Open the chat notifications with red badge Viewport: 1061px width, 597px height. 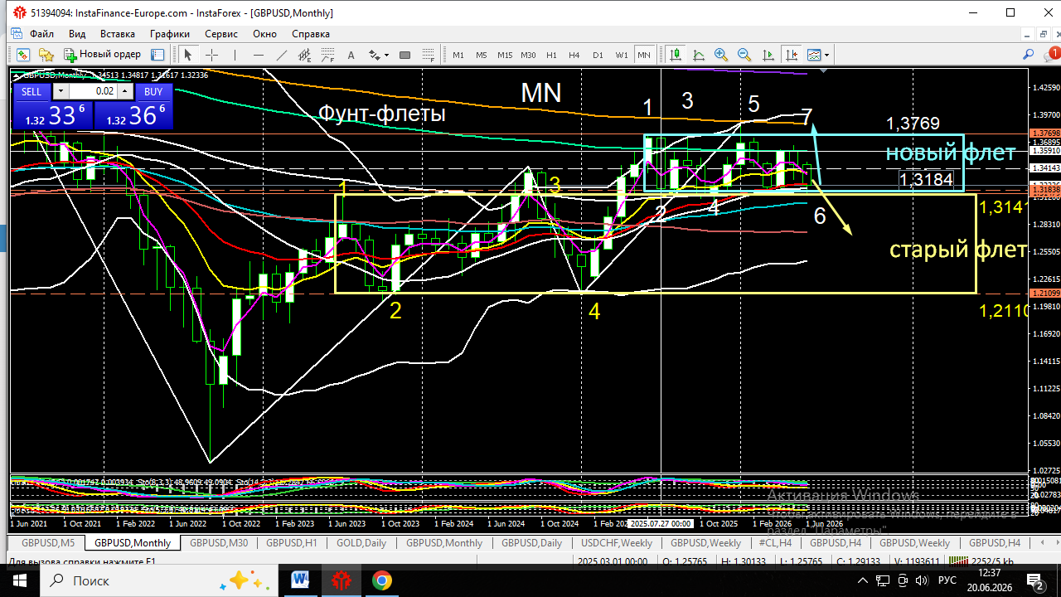[x=1051, y=53]
